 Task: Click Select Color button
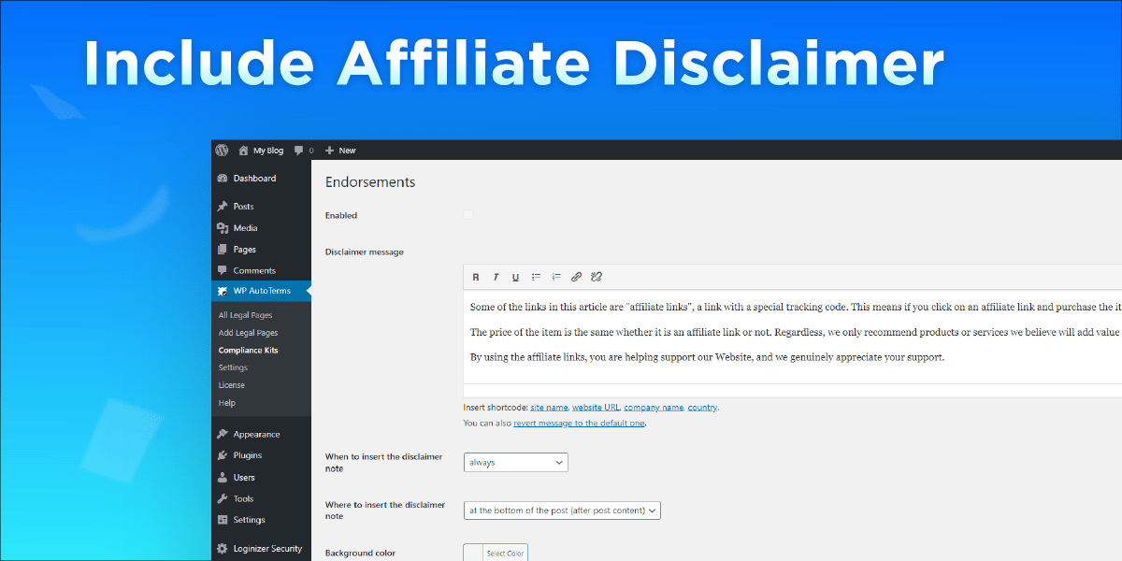pos(505,554)
